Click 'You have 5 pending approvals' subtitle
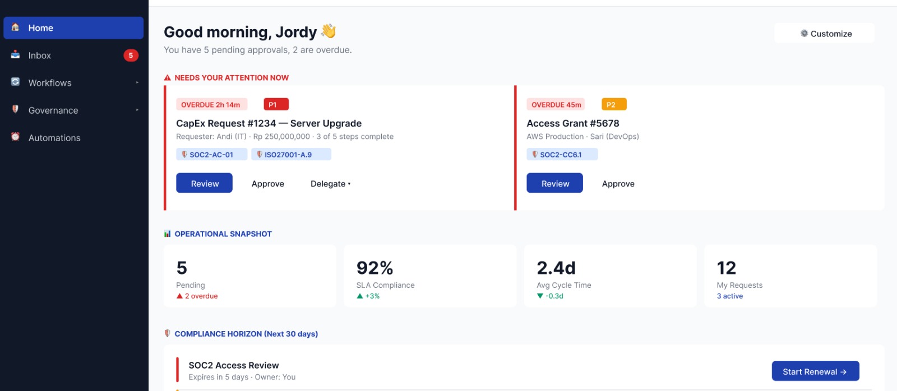 258,50
